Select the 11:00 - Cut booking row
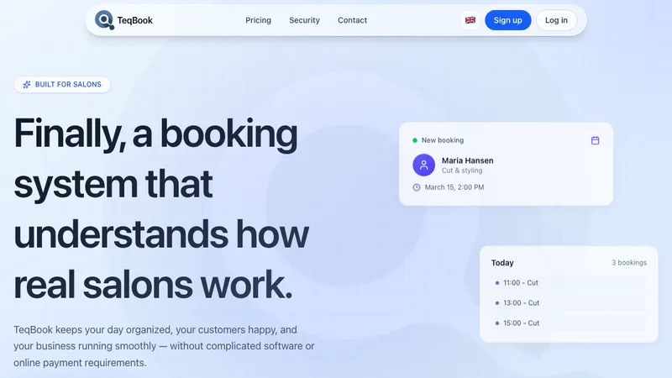Screen dimensions: 672x378 tap(569, 283)
